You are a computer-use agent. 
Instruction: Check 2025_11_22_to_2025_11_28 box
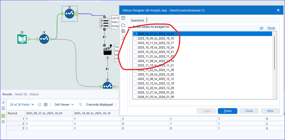click(x=135, y=70)
